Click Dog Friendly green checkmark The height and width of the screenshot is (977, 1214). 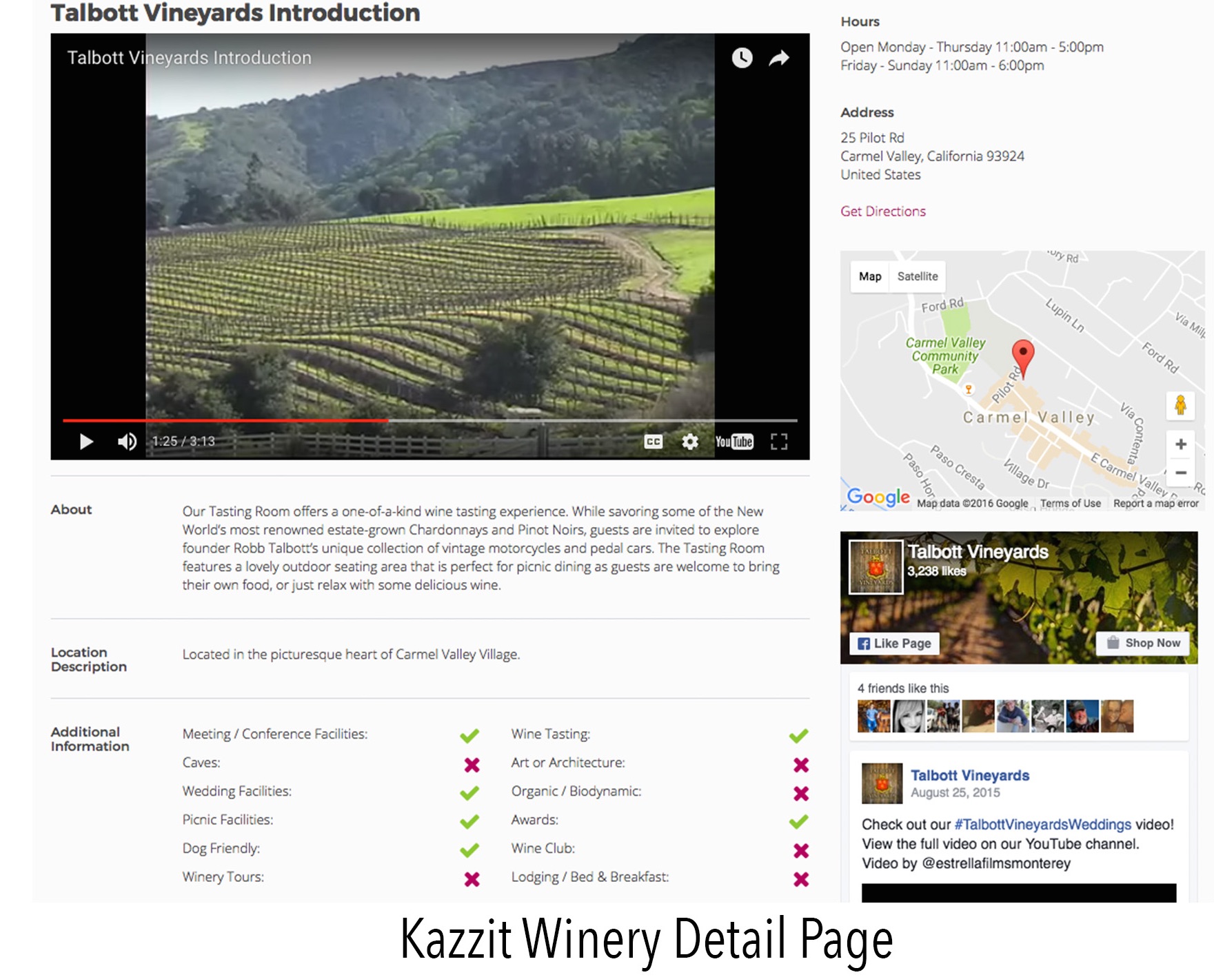pyautogui.click(x=469, y=850)
